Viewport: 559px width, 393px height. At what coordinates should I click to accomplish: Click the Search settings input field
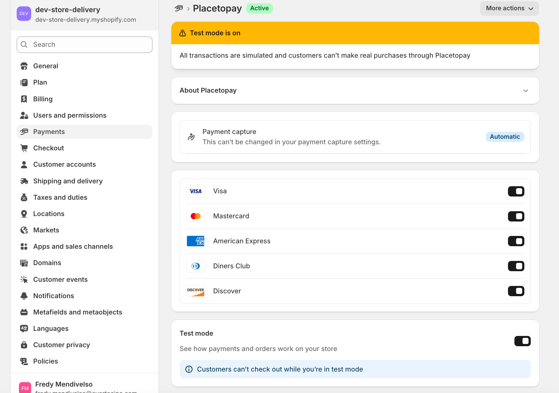point(84,45)
